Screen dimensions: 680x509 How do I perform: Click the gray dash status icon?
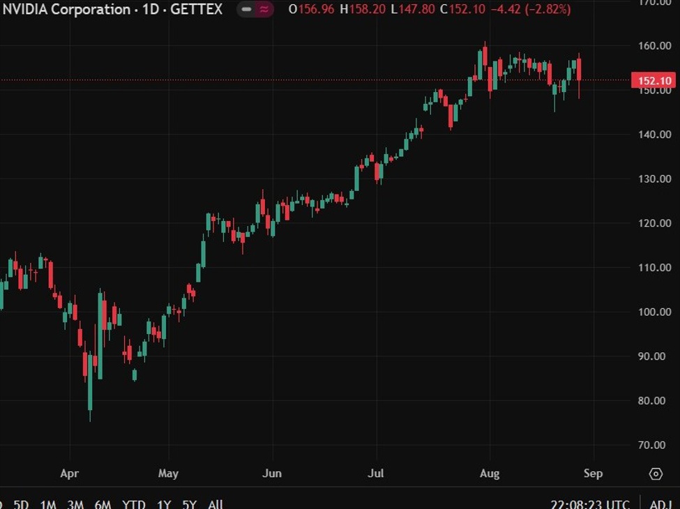tap(246, 10)
